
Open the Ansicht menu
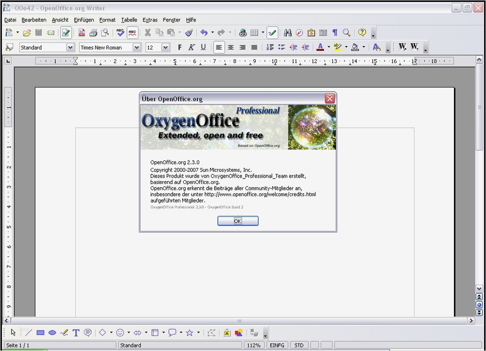click(60, 20)
